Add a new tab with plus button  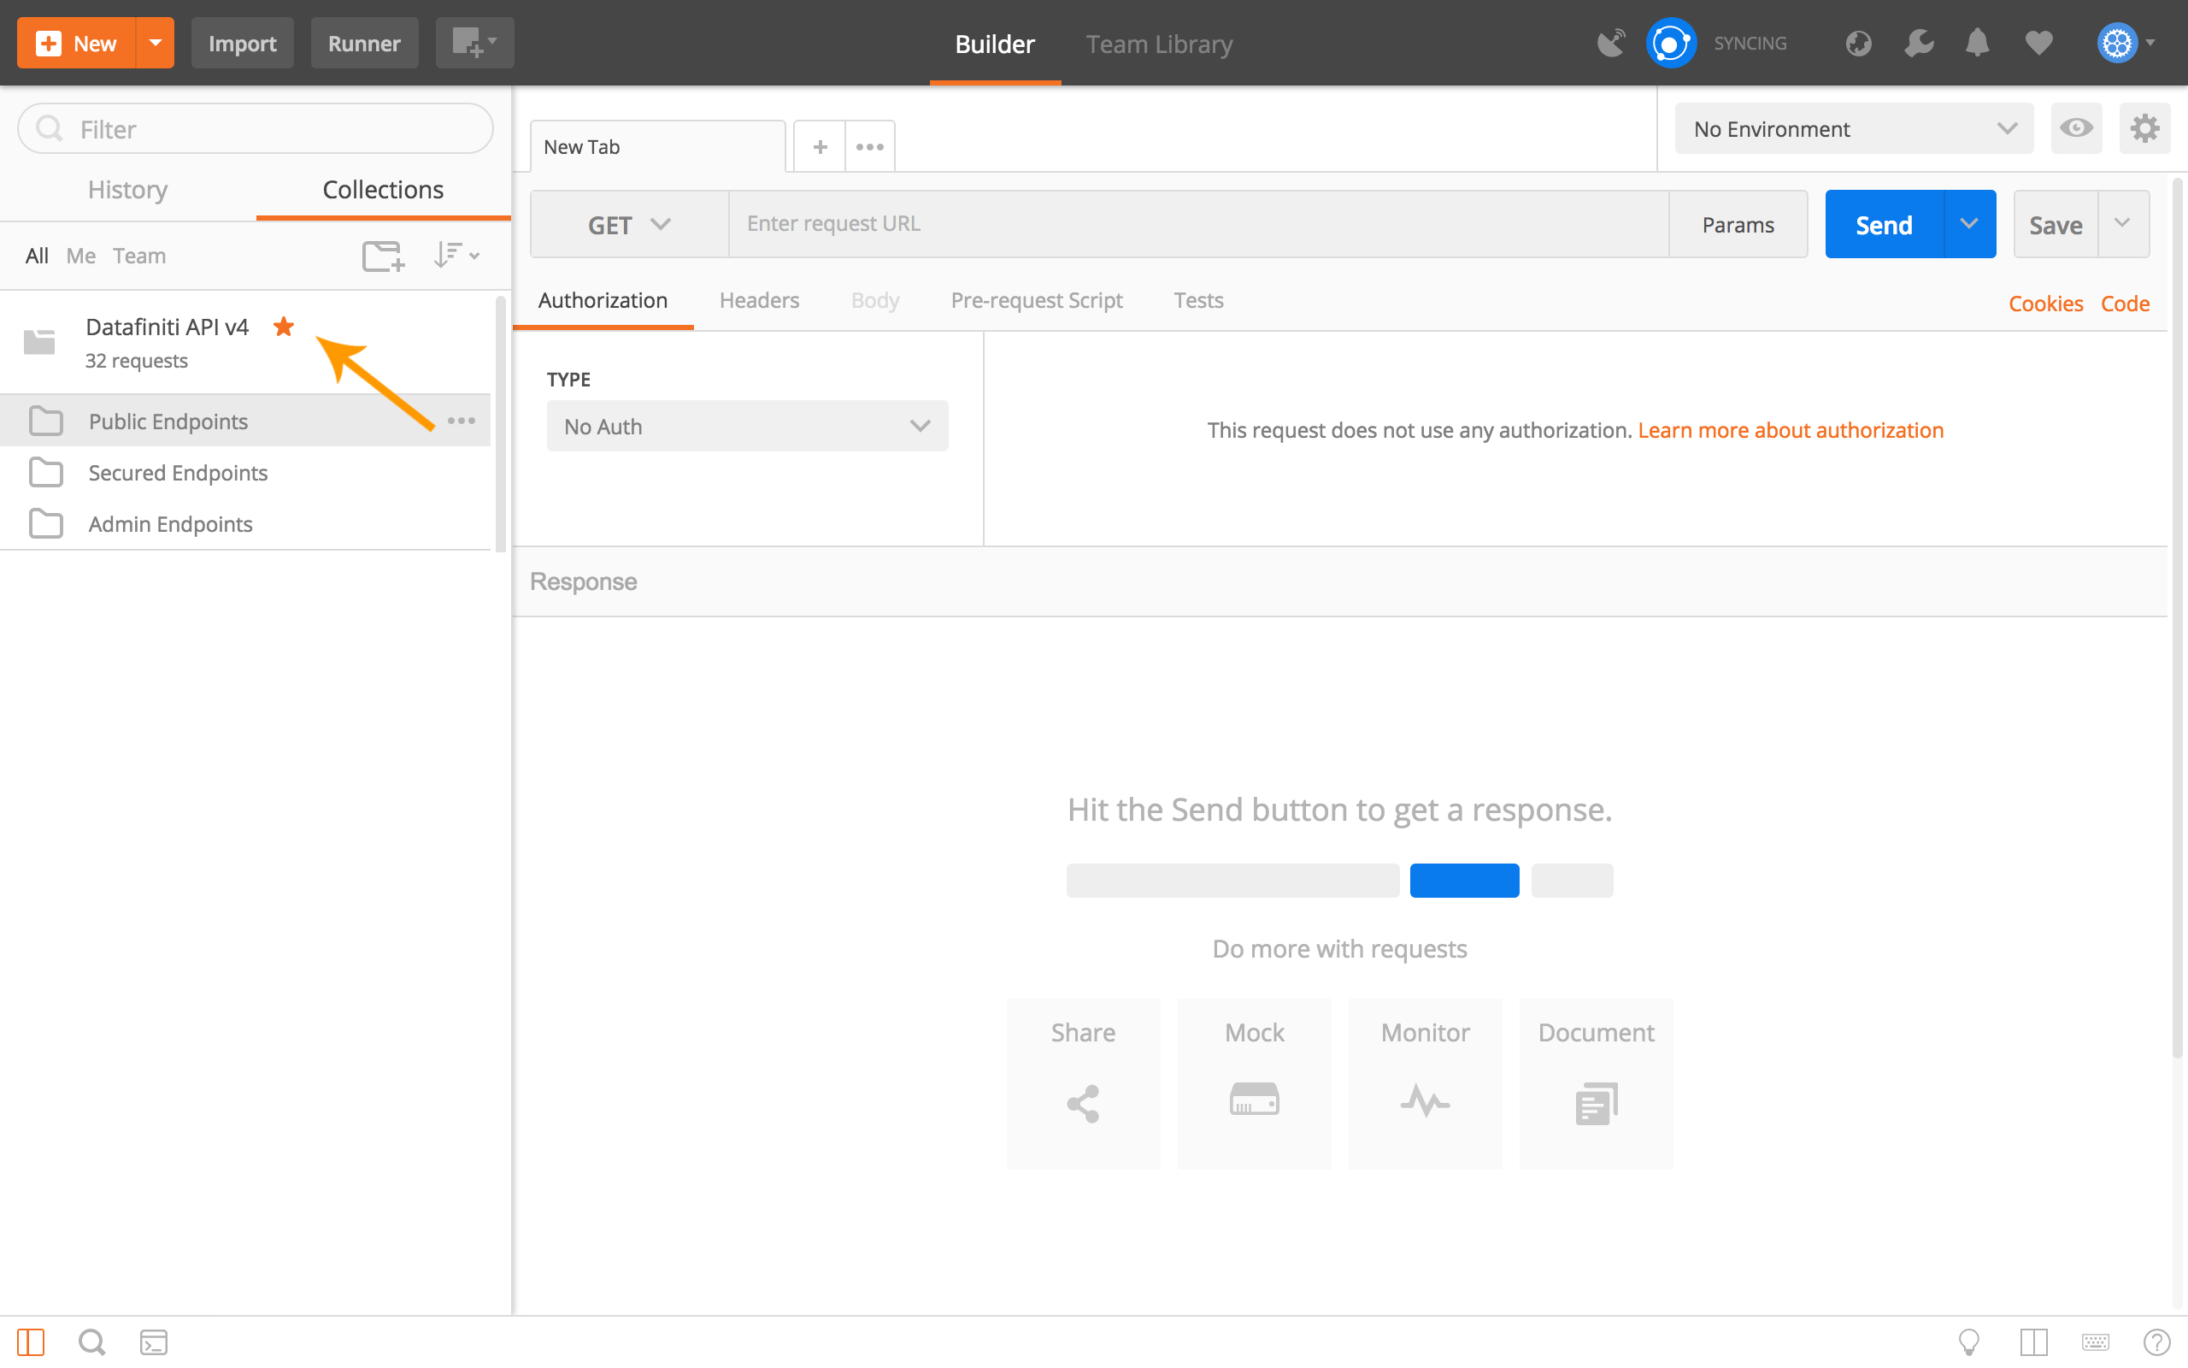click(x=820, y=146)
